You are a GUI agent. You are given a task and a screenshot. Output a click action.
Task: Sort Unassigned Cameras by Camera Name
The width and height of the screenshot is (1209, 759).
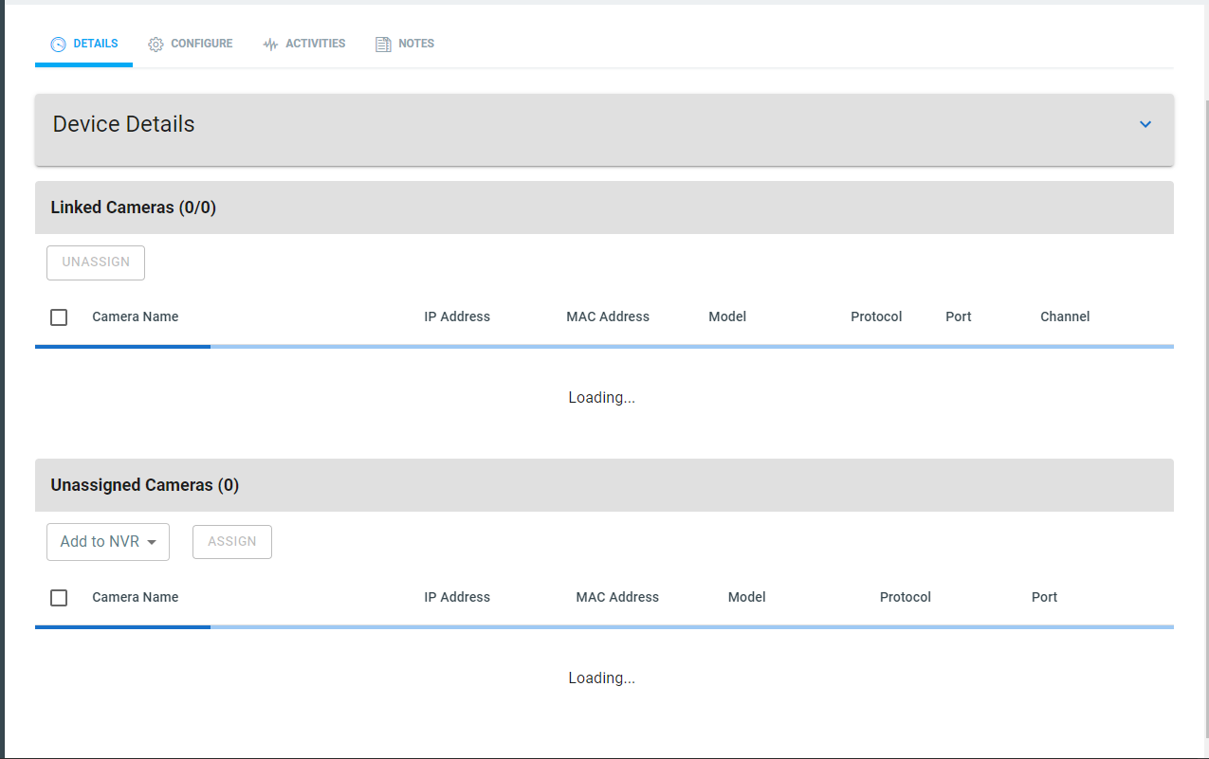pos(136,597)
